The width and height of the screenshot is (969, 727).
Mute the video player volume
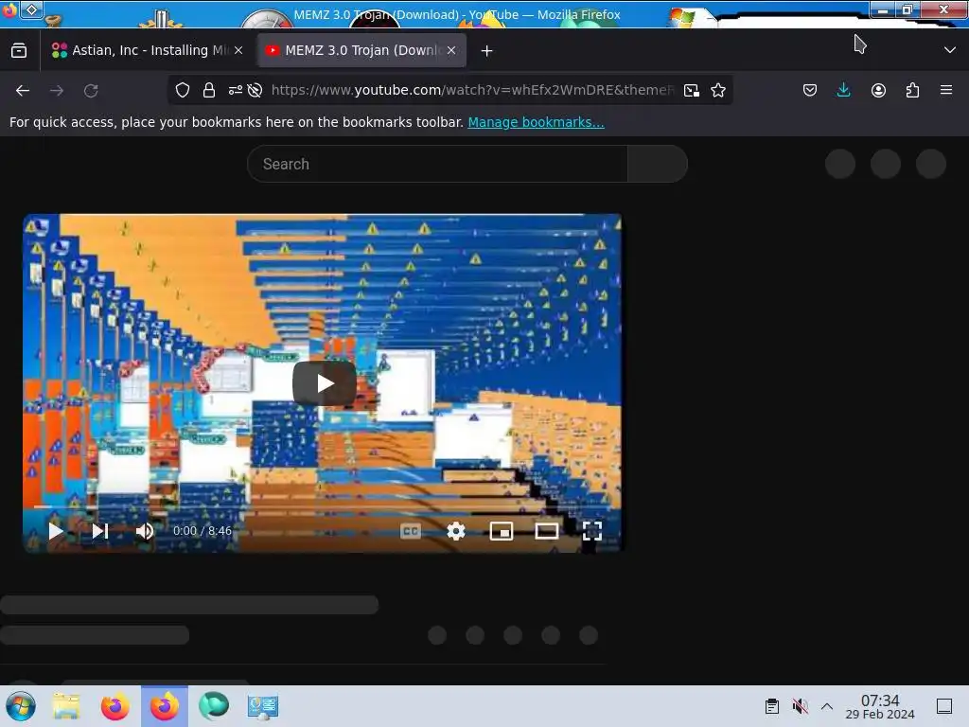145,531
